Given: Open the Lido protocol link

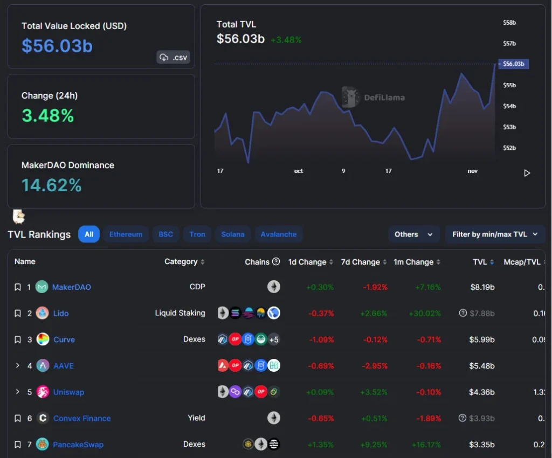Looking at the screenshot, I should [x=61, y=314].
